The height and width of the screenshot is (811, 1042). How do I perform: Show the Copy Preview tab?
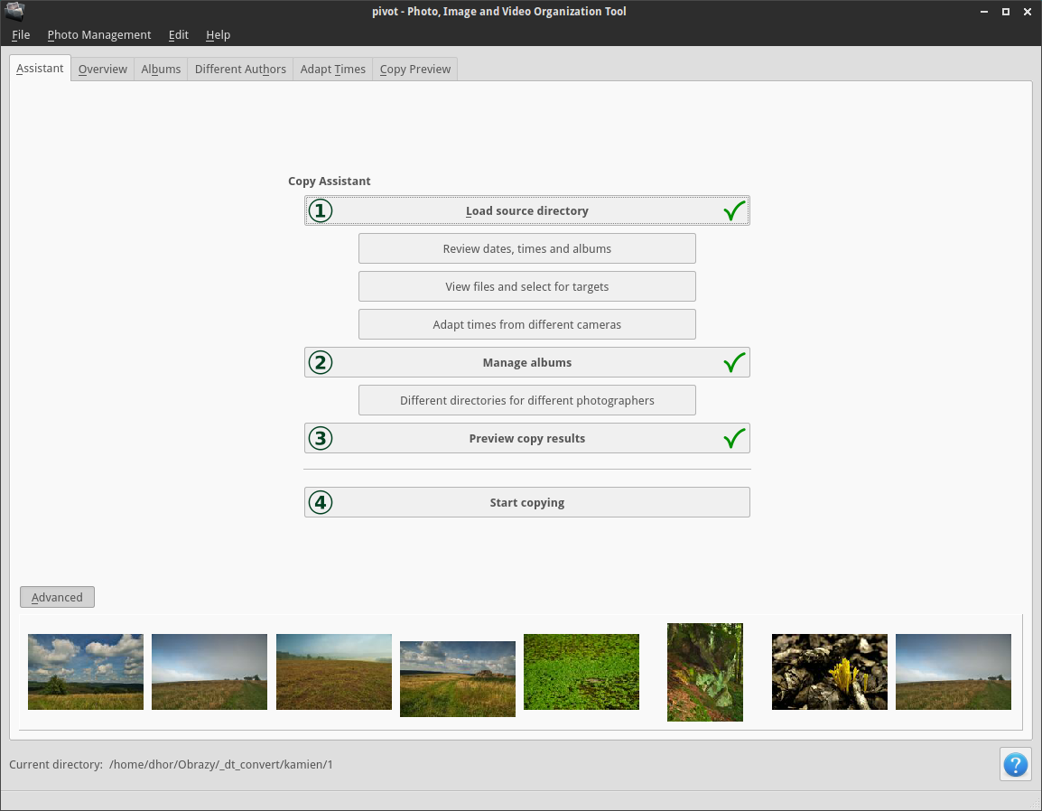(x=415, y=70)
